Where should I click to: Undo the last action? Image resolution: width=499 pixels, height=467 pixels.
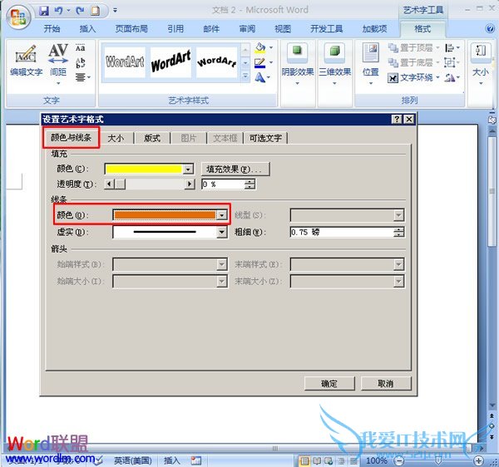58,11
